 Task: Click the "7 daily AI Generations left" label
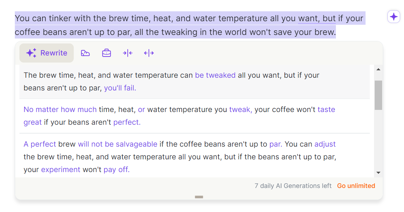(293, 186)
